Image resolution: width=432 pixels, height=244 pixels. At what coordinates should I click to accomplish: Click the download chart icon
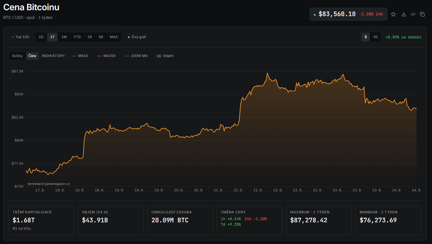(404, 14)
